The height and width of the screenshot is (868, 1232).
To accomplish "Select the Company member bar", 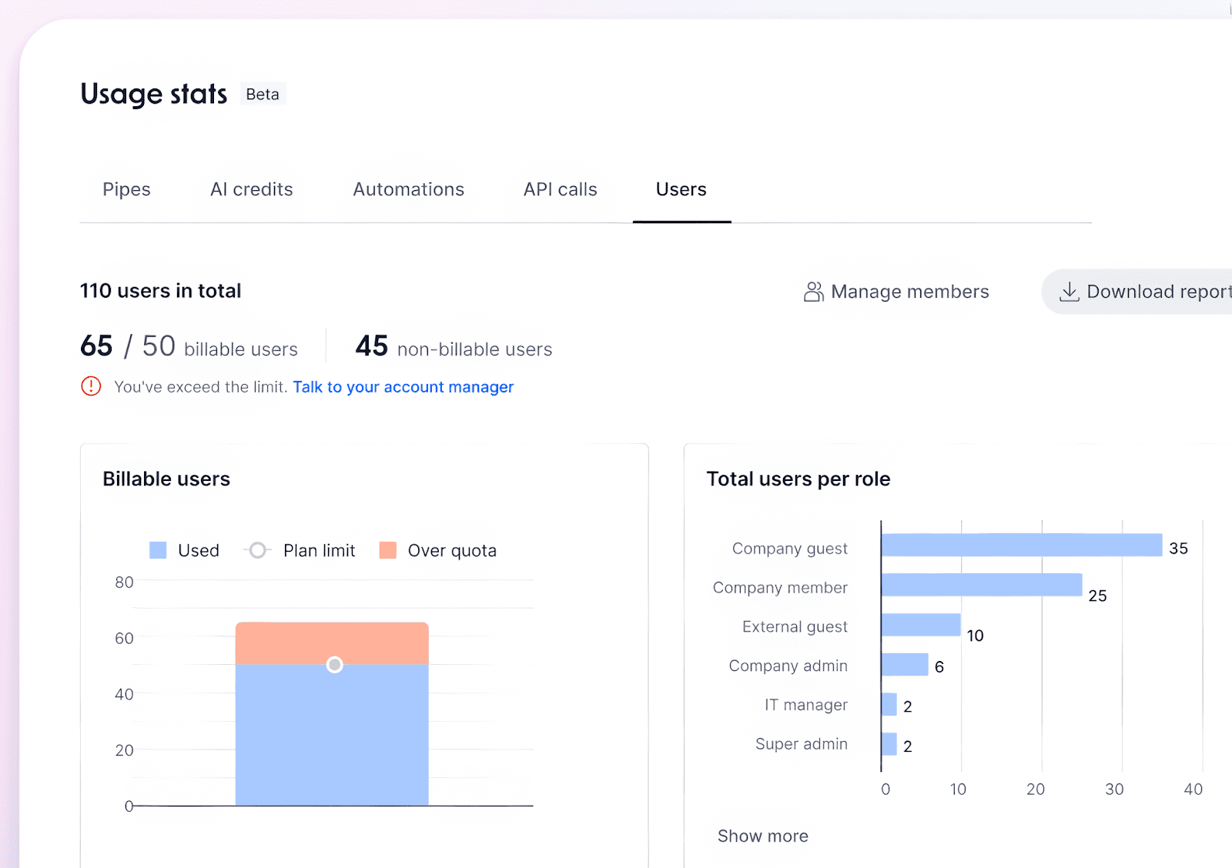I will pos(982,585).
